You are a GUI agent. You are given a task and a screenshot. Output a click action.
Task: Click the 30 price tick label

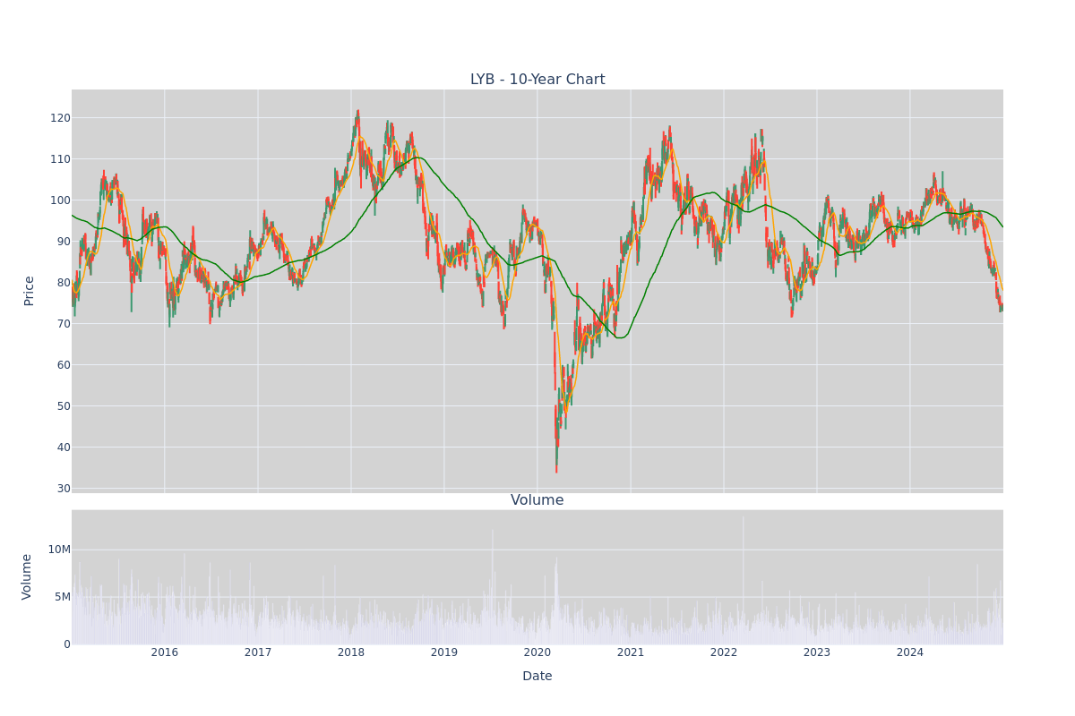coord(64,489)
